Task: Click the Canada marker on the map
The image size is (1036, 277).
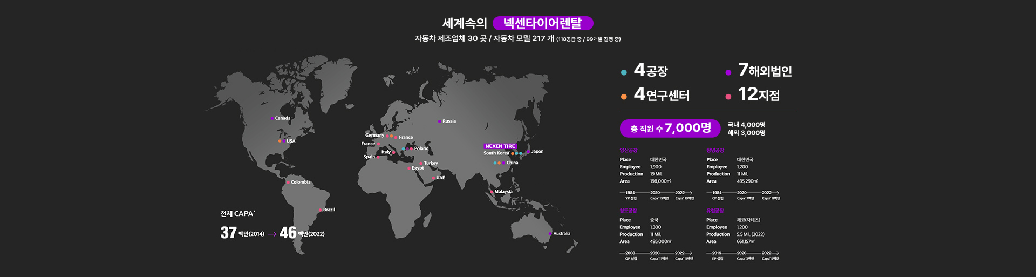Action: pos(272,118)
